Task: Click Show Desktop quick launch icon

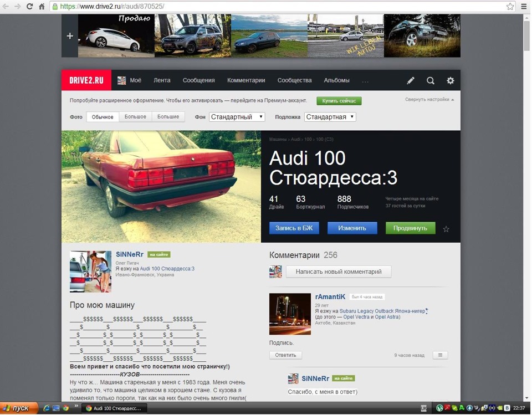Action: [x=56, y=408]
